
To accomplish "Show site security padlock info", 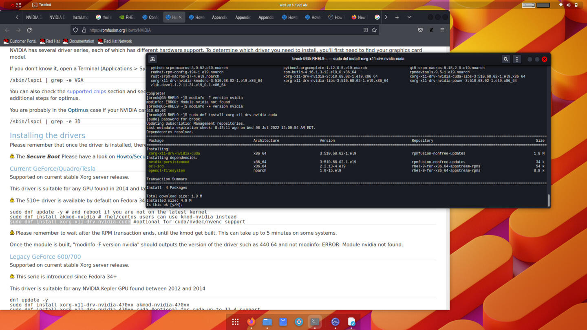I will (x=84, y=30).
